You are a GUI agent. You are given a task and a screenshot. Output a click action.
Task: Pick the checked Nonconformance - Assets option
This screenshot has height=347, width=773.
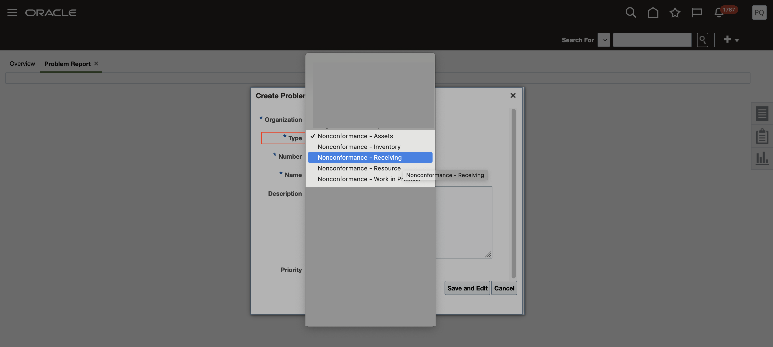355,136
